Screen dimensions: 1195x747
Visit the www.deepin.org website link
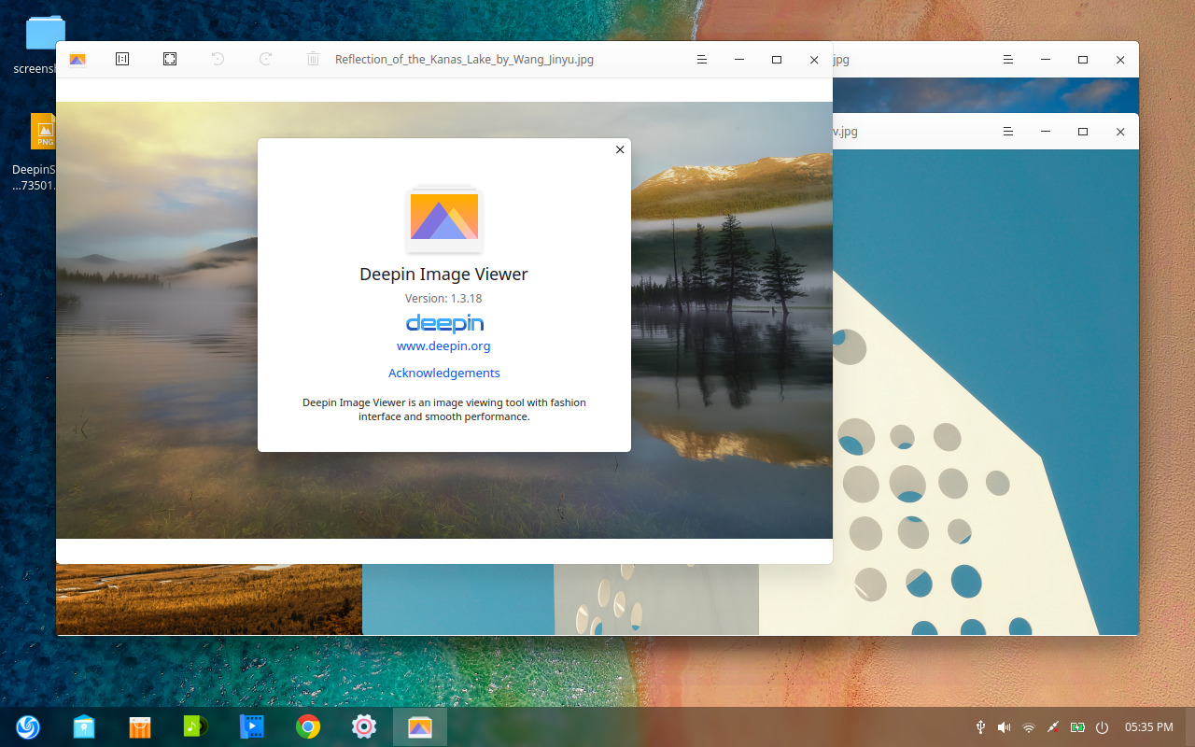click(x=443, y=345)
